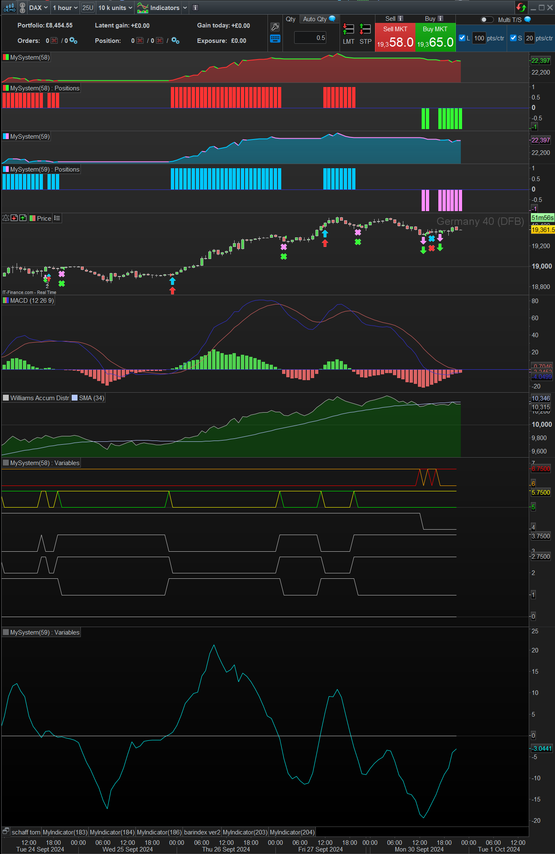Click the yellow 19,361.5 price label
This screenshot has width=555, height=854.
(x=543, y=229)
